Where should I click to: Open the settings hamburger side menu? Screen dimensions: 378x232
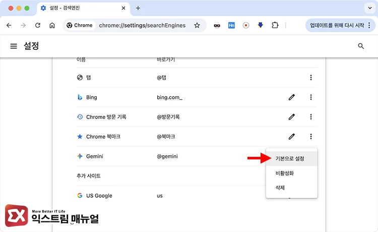click(14, 46)
